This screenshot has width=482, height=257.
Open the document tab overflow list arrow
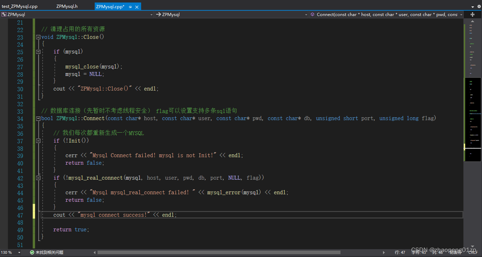[x=473, y=6]
